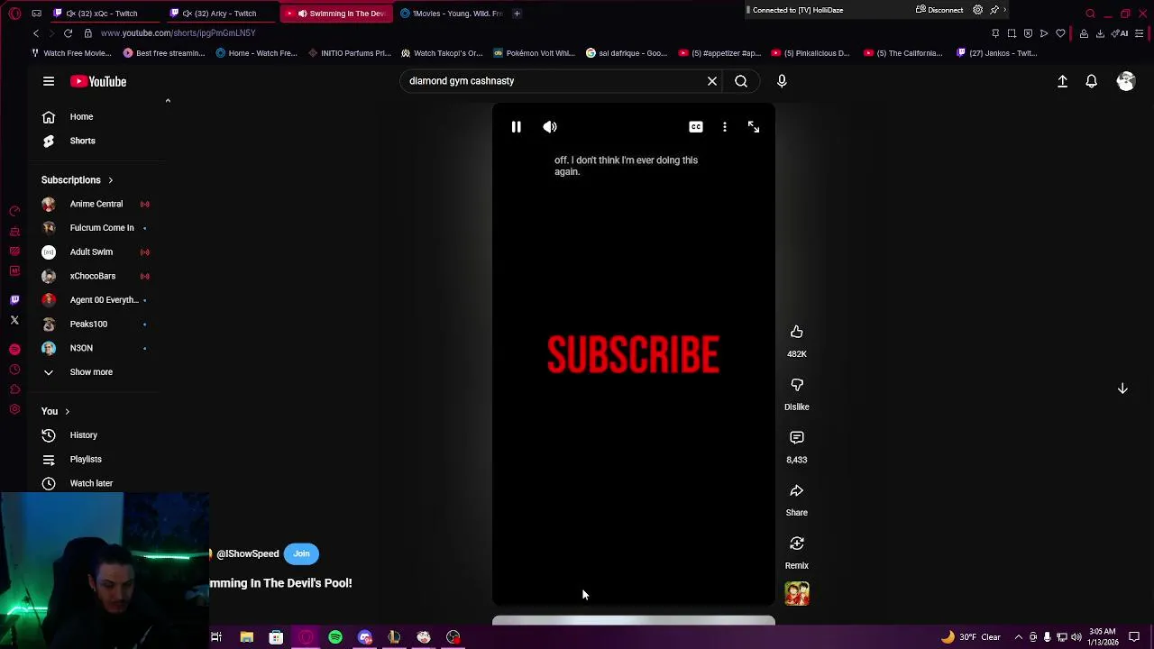Image resolution: width=1154 pixels, height=649 pixels.
Task: Expand the Subscriptions section
Action: coord(77,180)
